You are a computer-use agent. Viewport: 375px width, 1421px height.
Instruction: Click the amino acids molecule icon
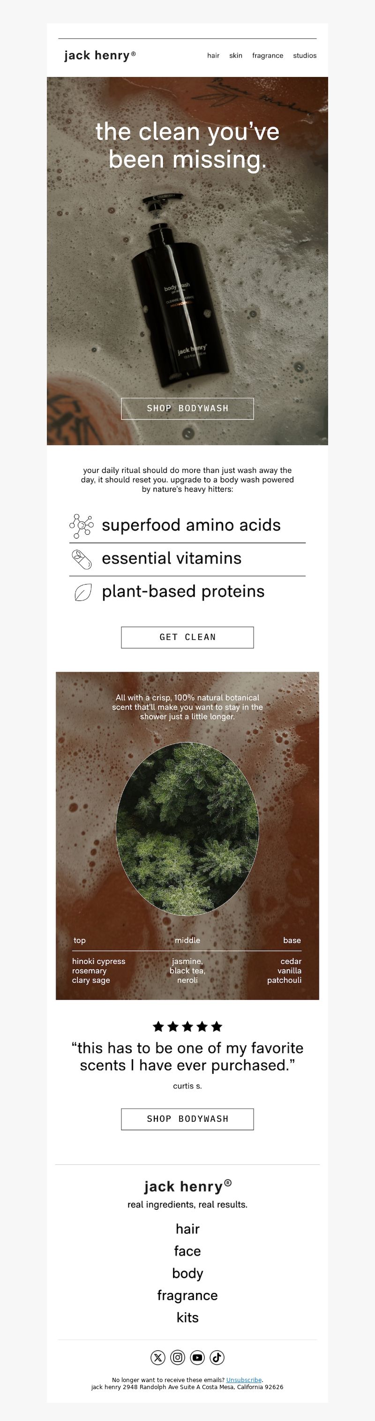click(x=82, y=526)
